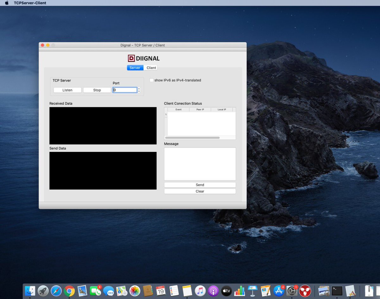Click the Received Data black area
The height and width of the screenshot is (299, 380).
[x=103, y=126]
